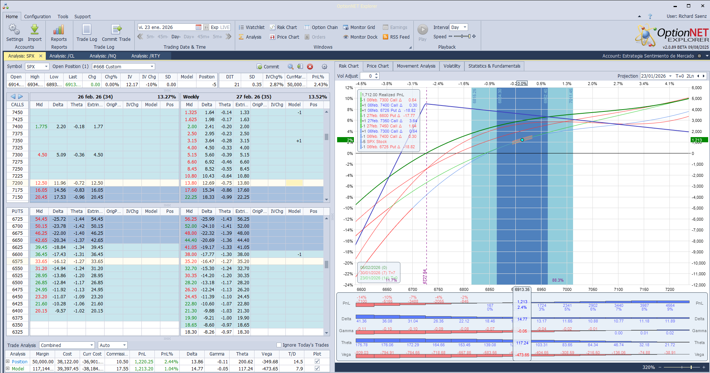Open the Settings gear icon
The image size is (710, 373).
point(14,30)
